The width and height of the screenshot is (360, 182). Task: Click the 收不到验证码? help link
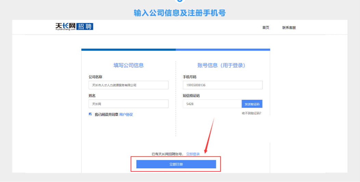tap(251, 113)
